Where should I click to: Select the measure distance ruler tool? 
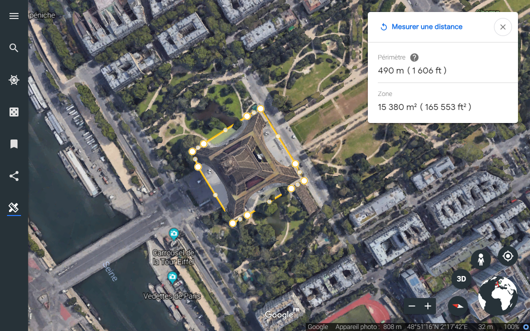coord(14,207)
